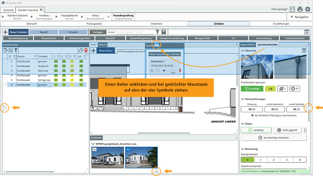The width and height of the screenshot is (323, 176).
Task: Play the Aufnahme 1 voice recording
Action: (152, 70)
